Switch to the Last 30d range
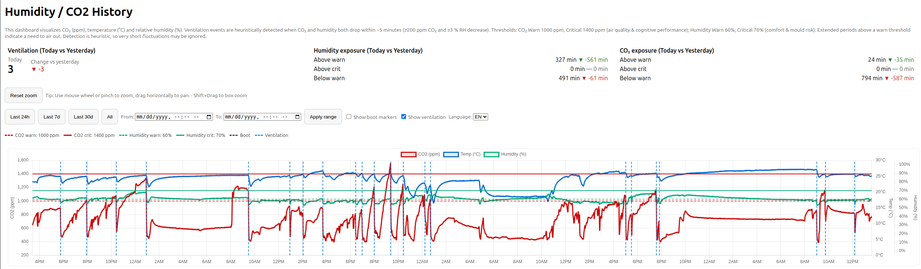Screen dimensions: 921x269 click(x=83, y=117)
